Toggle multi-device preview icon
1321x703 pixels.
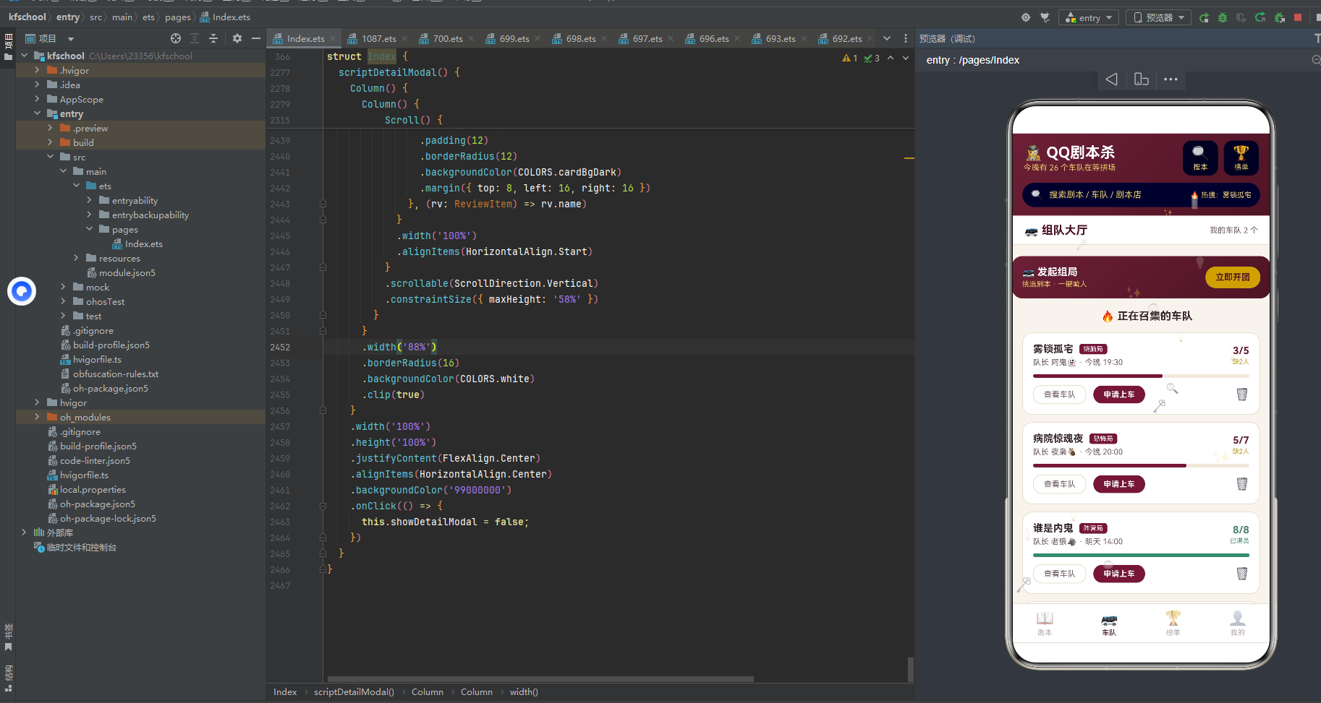point(1142,79)
